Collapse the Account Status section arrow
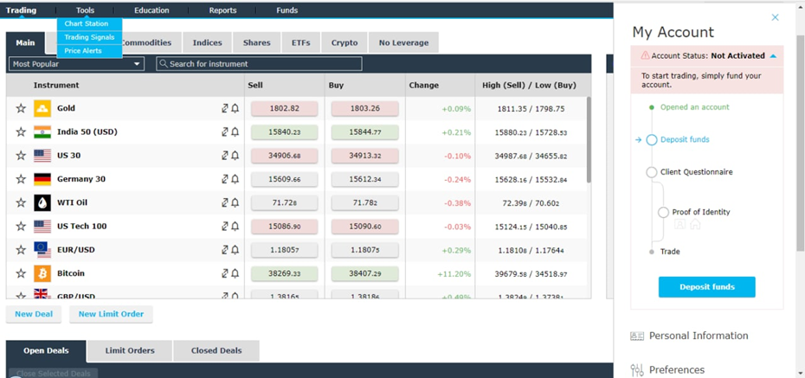Screen dimensions: 805x378 point(774,56)
